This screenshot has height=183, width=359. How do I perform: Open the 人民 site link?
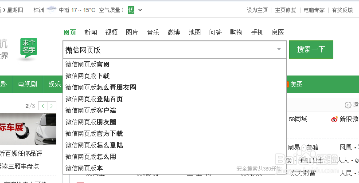[346, 173]
